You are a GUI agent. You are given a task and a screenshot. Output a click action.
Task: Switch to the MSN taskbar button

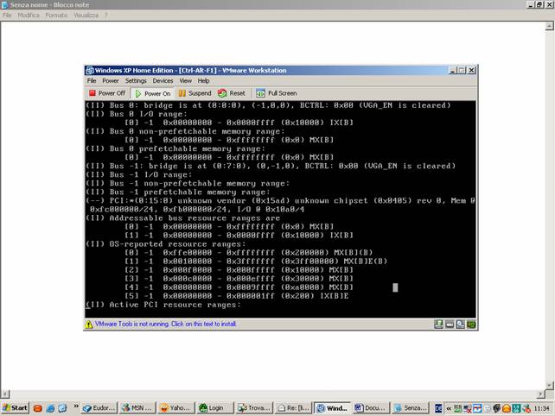click(137, 408)
